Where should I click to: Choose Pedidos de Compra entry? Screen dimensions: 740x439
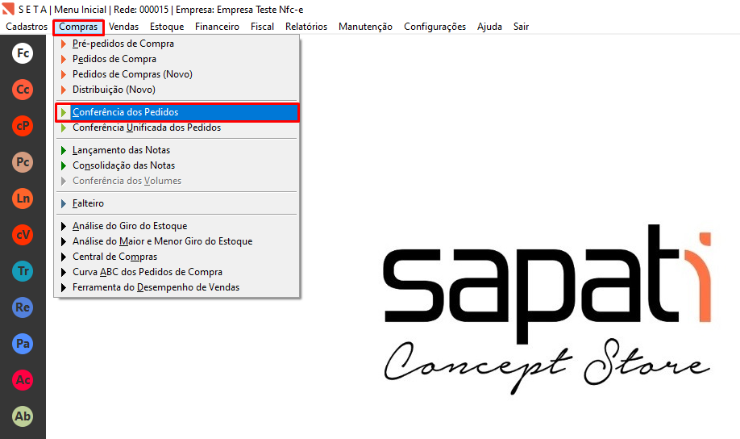(177, 59)
